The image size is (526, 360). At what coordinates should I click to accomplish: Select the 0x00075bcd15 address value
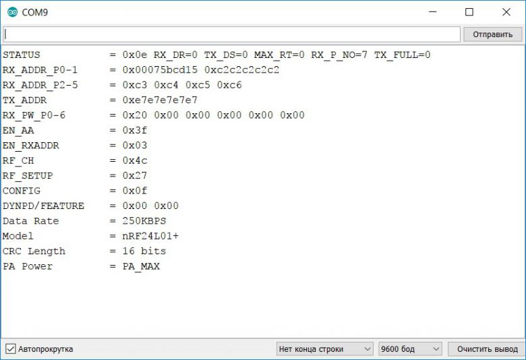tap(160, 70)
